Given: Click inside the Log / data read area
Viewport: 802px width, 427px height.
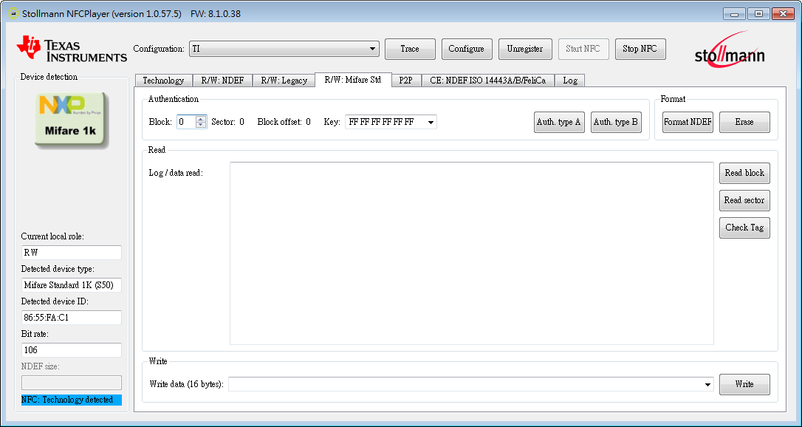Looking at the screenshot, I should click(x=472, y=253).
